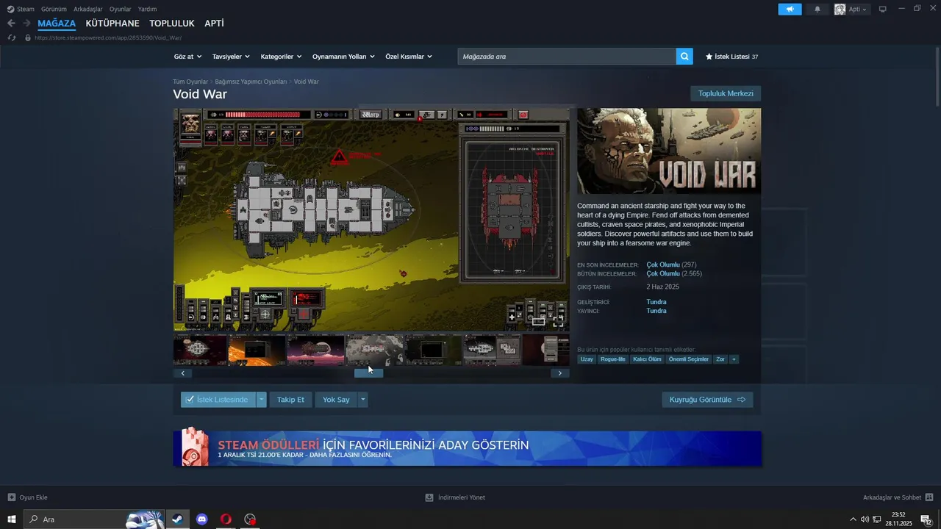The height and width of the screenshot is (529, 941).
Task: Click the Yok Say button
Action: (336, 400)
